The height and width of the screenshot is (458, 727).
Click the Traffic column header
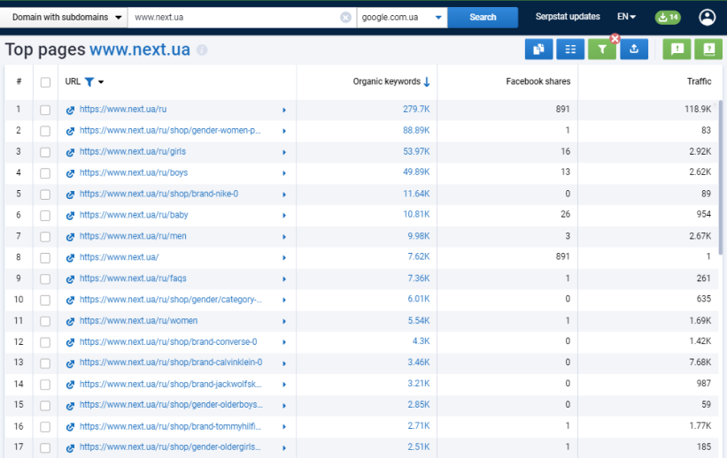(699, 81)
